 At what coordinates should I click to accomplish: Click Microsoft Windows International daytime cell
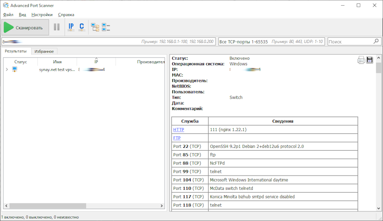(x=283, y=180)
